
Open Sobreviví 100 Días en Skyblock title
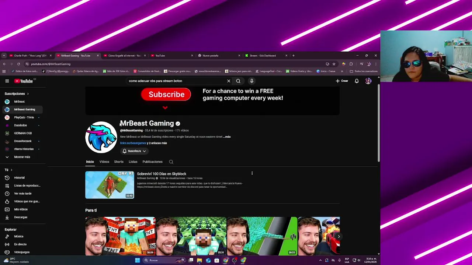coord(162,174)
